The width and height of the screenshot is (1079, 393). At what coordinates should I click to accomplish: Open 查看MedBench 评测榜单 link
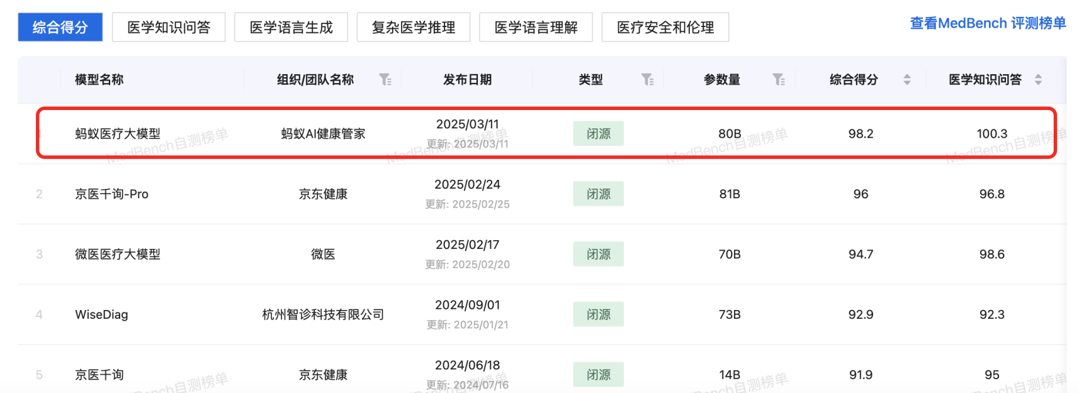tap(988, 23)
